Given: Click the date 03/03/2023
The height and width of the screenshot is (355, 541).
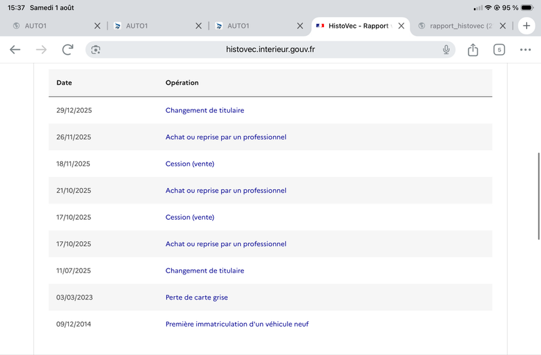Looking at the screenshot, I should tap(74, 298).
